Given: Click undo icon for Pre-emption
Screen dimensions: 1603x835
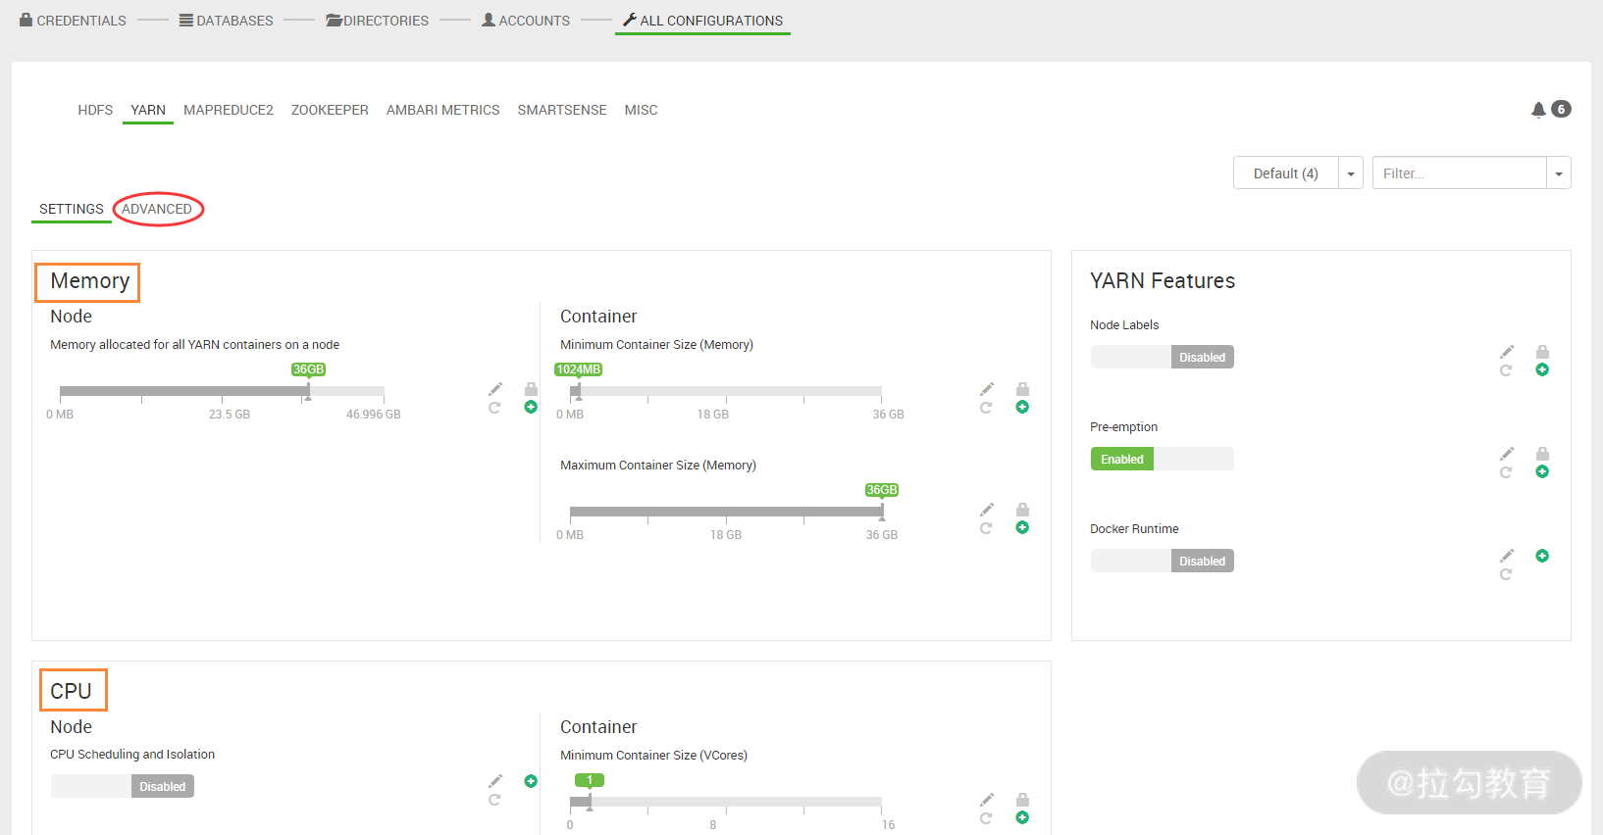Looking at the screenshot, I should (x=1506, y=472).
